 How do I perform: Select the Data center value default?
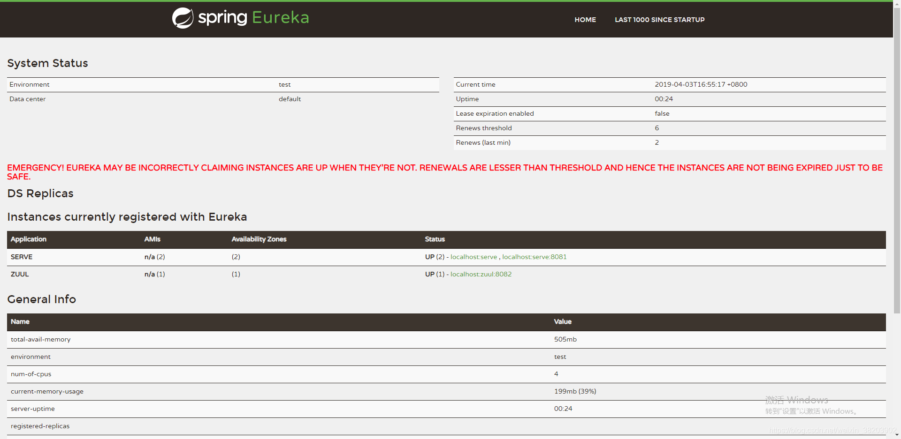(290, 99)
